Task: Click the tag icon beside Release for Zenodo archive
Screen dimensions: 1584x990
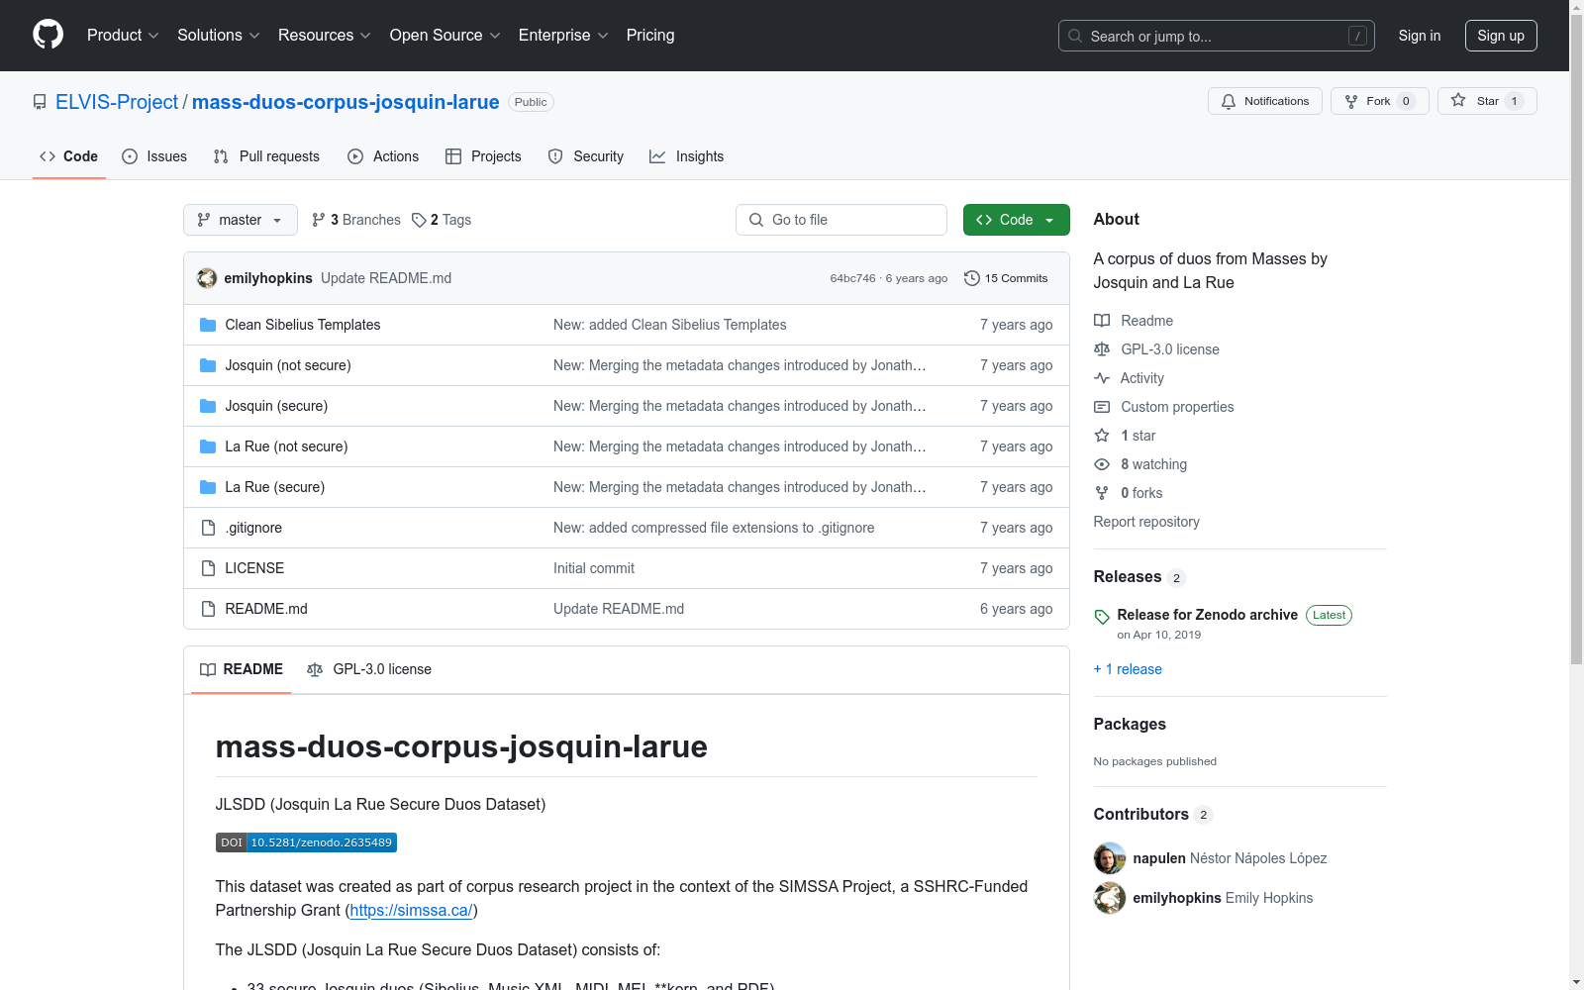Action: pyautogui.click(x=1102, y=617)
